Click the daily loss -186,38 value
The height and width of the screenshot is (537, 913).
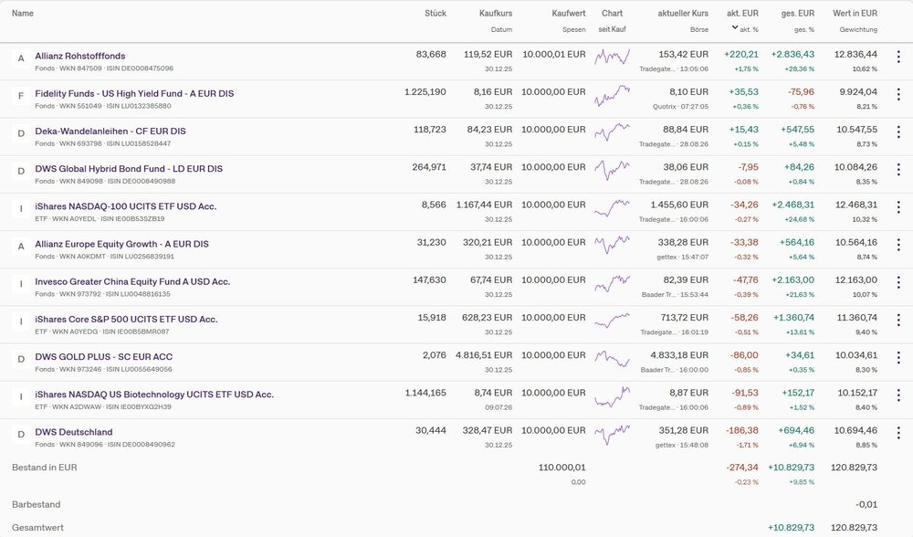click(x=741, y=430)
